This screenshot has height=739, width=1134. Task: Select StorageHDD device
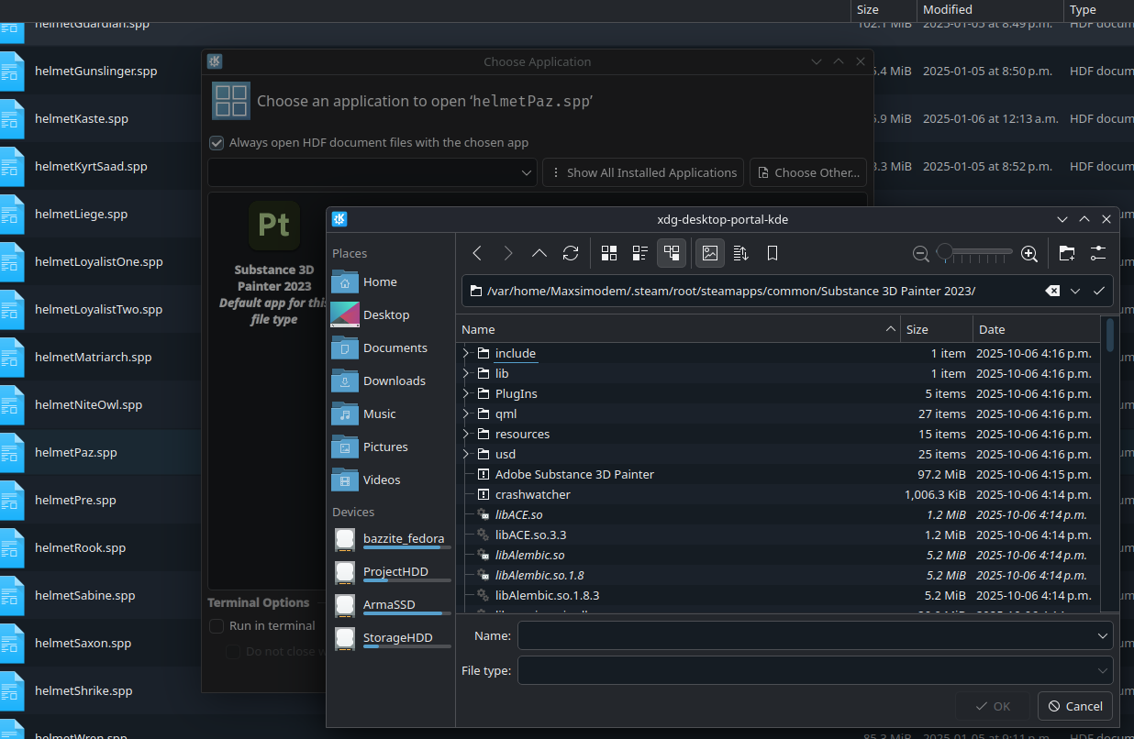point(392,637)
